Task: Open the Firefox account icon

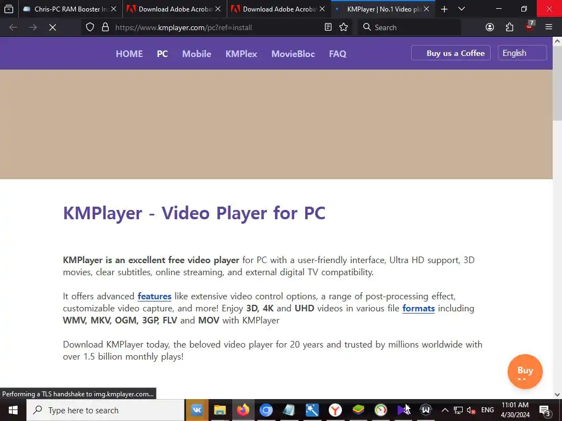Action: [490, 27]
